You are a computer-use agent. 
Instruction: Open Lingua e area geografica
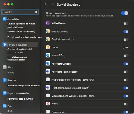(19, 93)
